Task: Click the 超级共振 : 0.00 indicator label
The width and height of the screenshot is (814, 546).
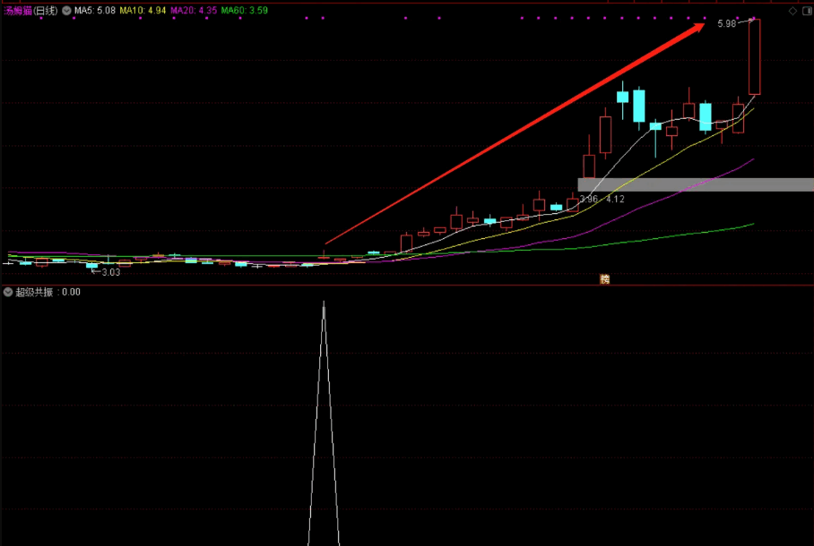Action: (48, 293)
